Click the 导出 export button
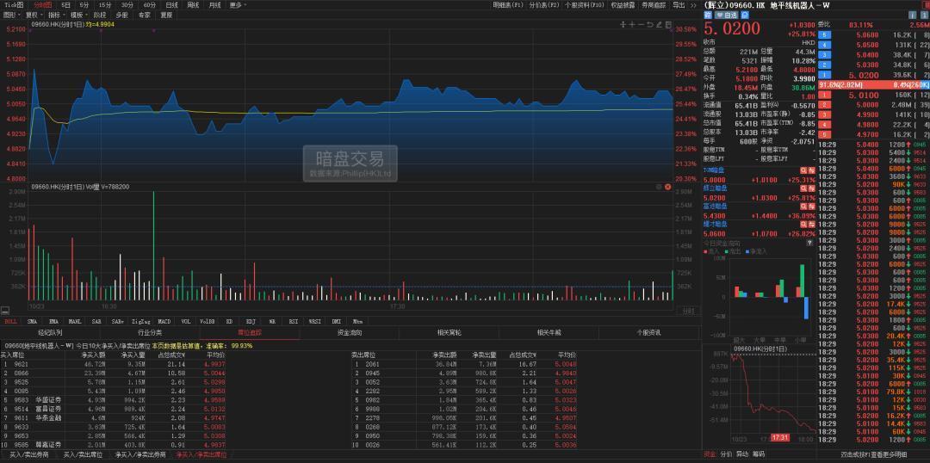The image size is (930, 463). (x=679, y=5)
